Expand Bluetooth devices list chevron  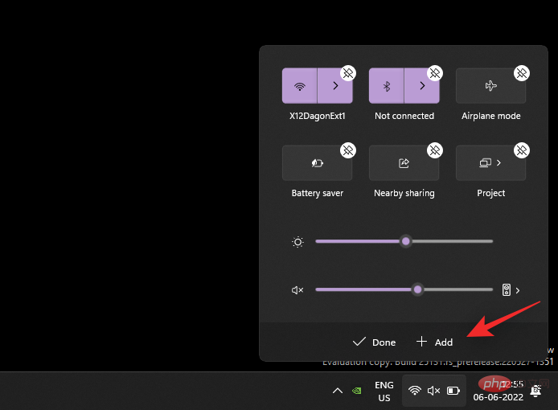pos(421,86)
